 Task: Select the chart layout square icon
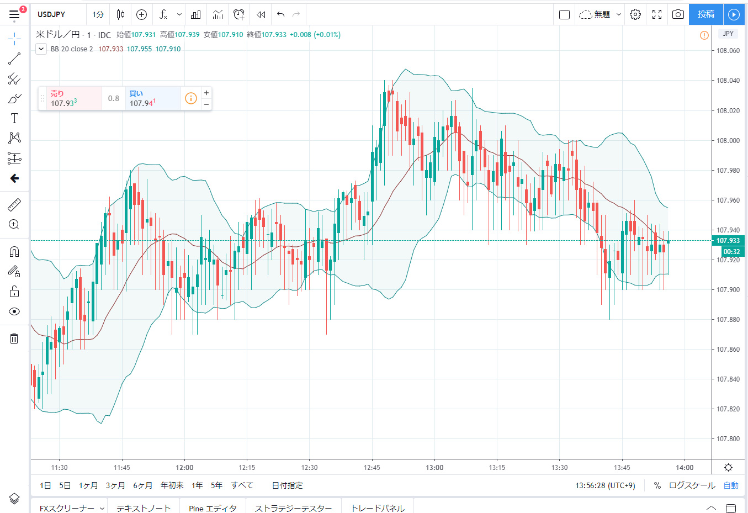click(x=564, y=14)
